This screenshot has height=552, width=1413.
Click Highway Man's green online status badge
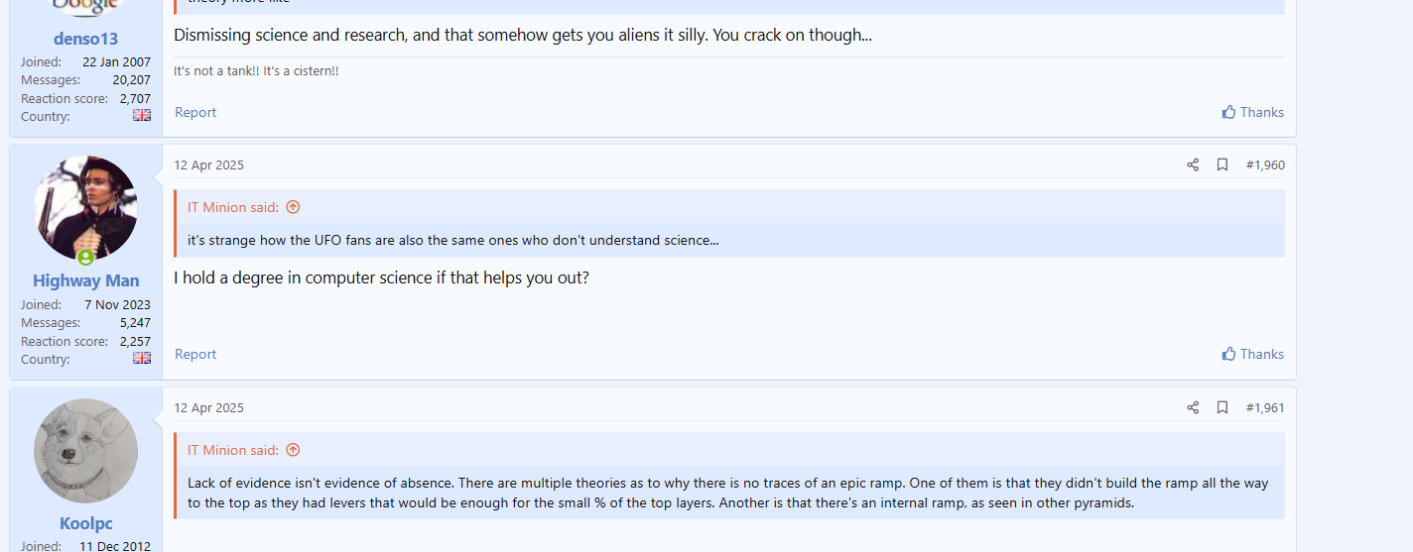coord(86,258)
